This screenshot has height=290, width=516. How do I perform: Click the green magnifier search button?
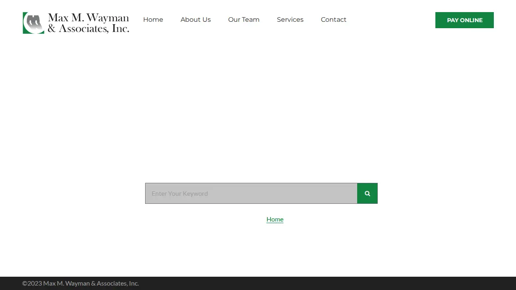pyautogui.click(x=367, y=193)
